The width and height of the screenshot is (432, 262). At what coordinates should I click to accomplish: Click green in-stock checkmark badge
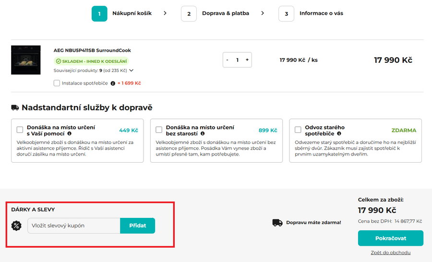click(59, 61)
